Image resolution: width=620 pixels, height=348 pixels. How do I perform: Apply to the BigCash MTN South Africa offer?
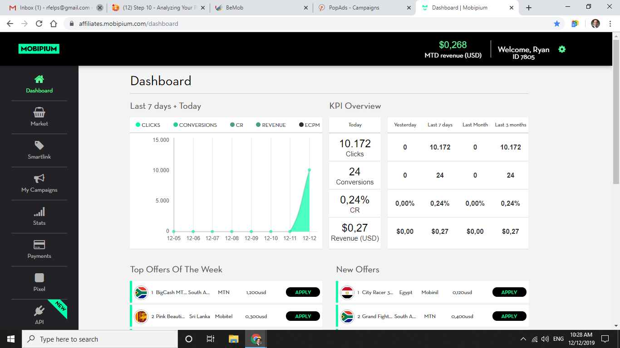click(303, 292)
